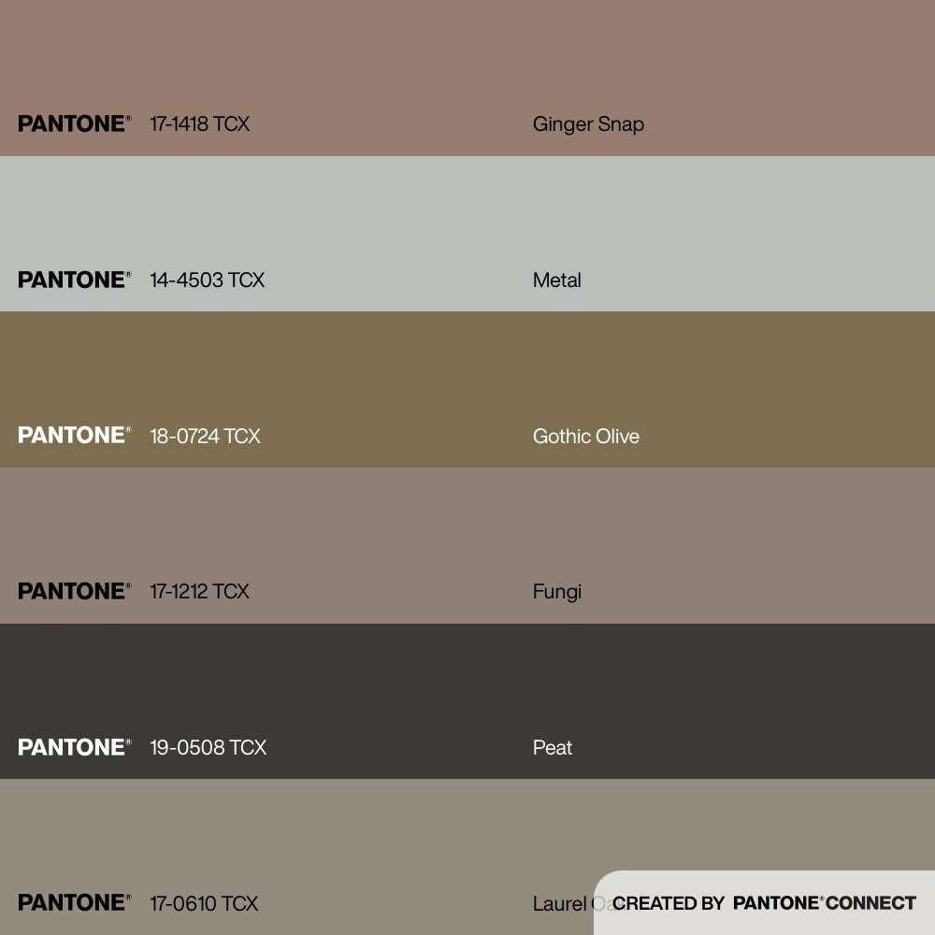
Task: Select the color code 17-1418 TCX
Action: (199, 123)
